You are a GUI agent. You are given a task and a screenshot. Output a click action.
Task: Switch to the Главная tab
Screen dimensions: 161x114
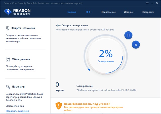pyautogui.click(x=71, y=12)
